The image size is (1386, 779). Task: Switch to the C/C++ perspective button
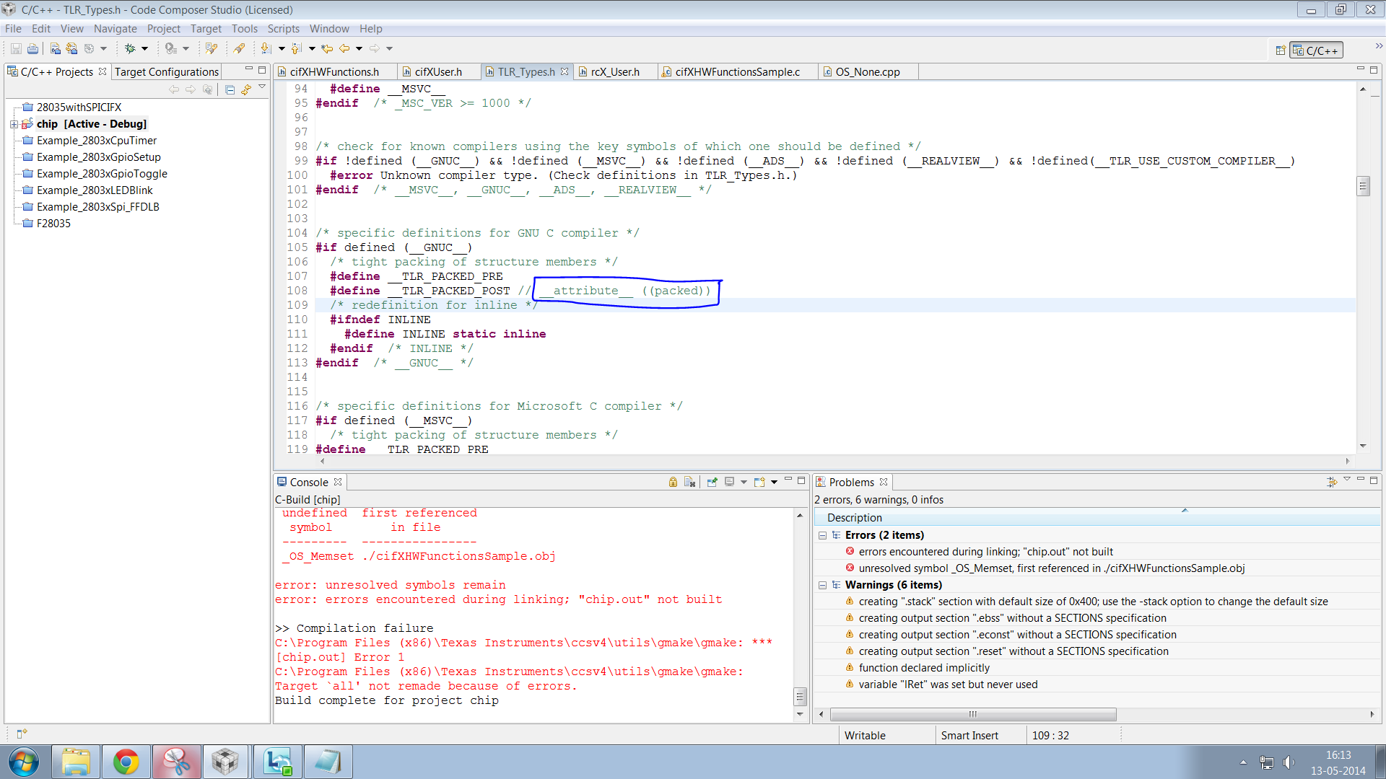[x=1317, y=50]
